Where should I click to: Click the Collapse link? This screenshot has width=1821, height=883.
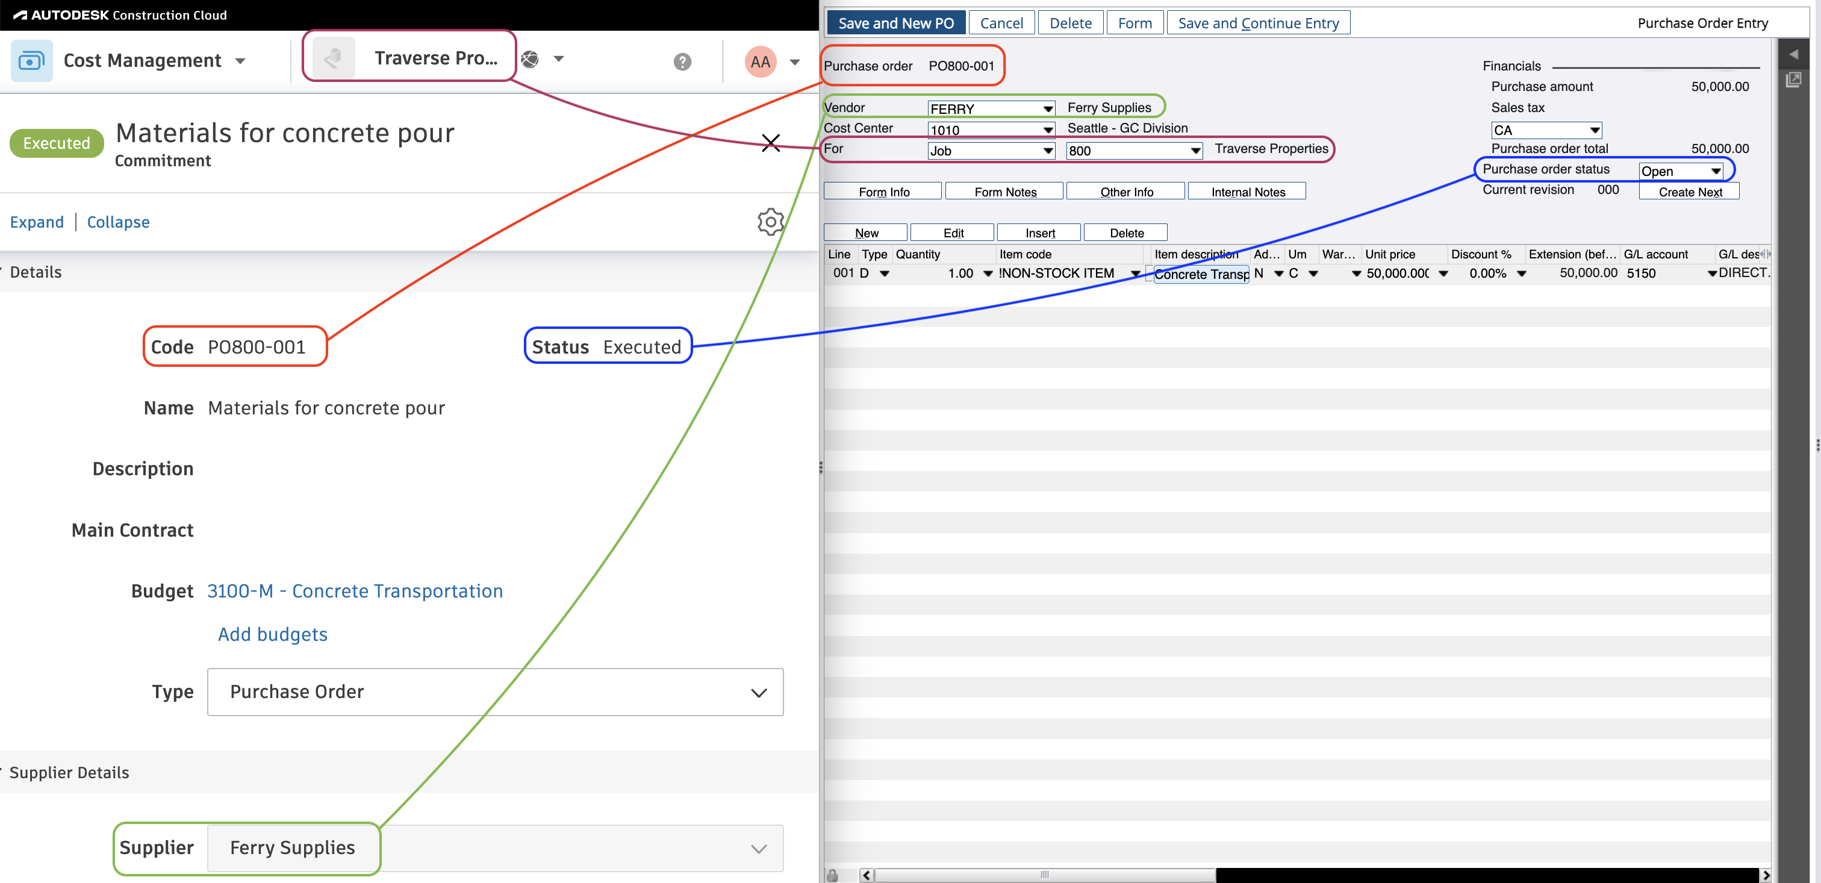pos(118,222)
